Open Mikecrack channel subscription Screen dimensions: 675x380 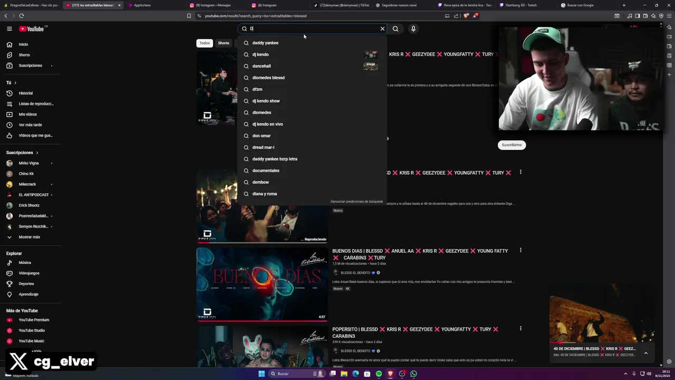(30, 184)
